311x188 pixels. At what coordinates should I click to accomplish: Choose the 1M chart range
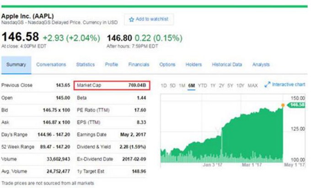click(x=181, y=86)
